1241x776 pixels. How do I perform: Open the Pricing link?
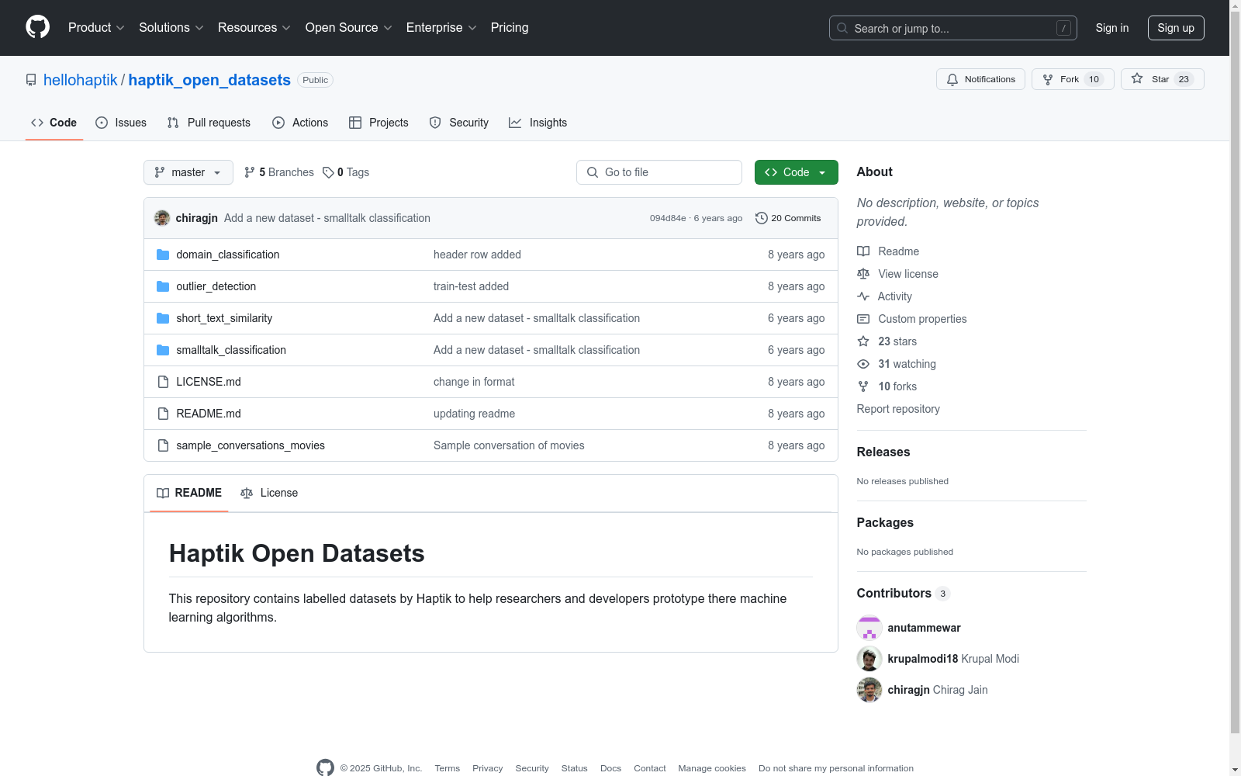click(510, 28)
